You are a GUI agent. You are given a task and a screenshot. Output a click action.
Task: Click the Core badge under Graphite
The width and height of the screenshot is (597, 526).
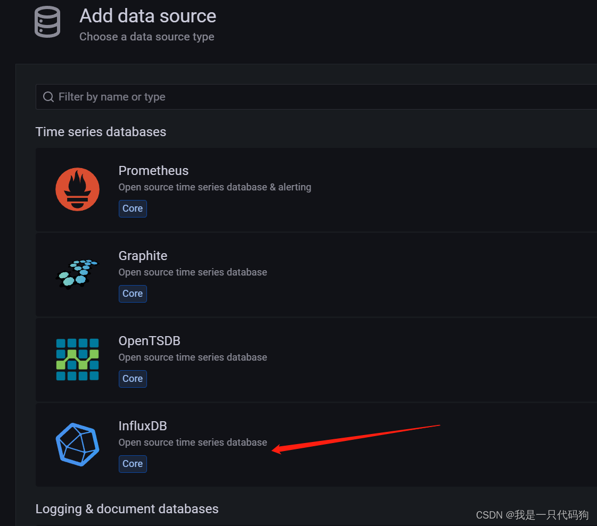point(133,294)
